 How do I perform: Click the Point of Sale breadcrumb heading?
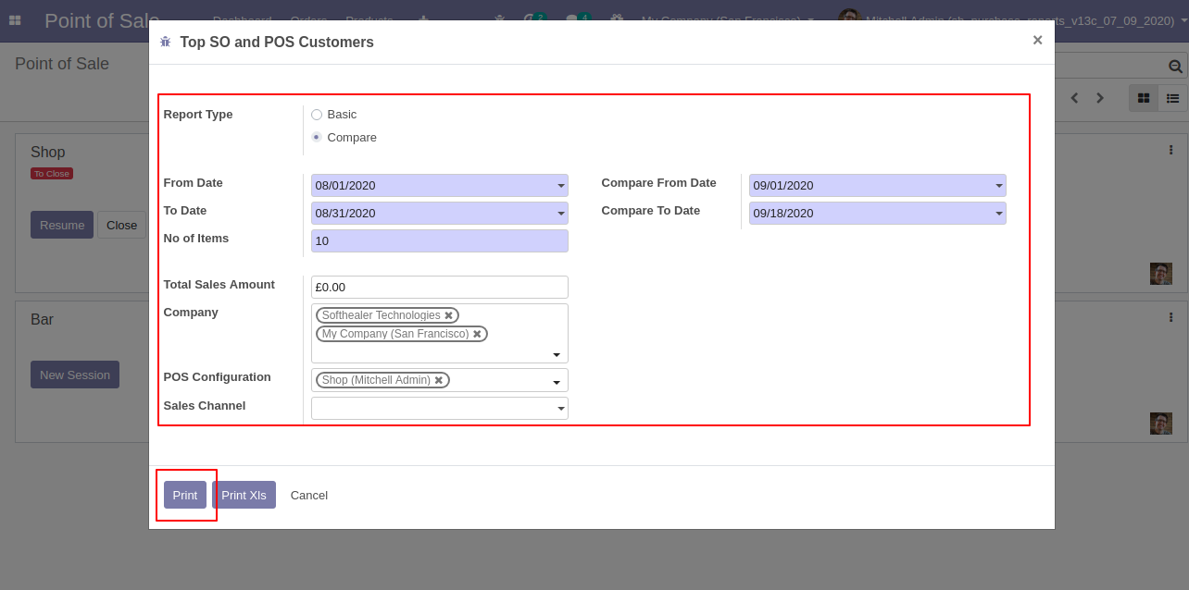click(62, 64)
